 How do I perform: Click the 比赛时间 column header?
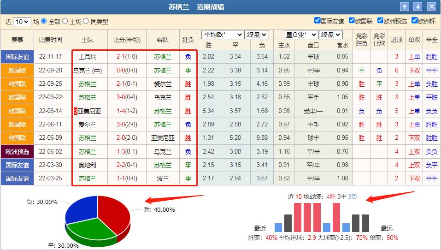tap(50, 40)
